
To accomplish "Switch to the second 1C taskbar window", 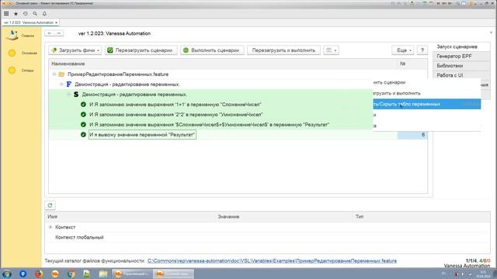I will (173, 274).
